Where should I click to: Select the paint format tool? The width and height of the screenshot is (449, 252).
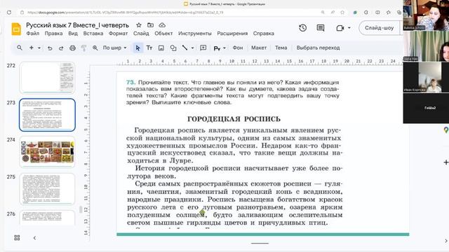[x=83, y=48]
